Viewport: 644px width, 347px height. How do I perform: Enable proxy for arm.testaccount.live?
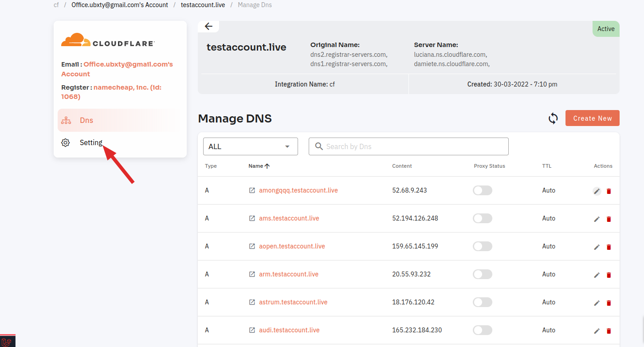pos(483,274)
